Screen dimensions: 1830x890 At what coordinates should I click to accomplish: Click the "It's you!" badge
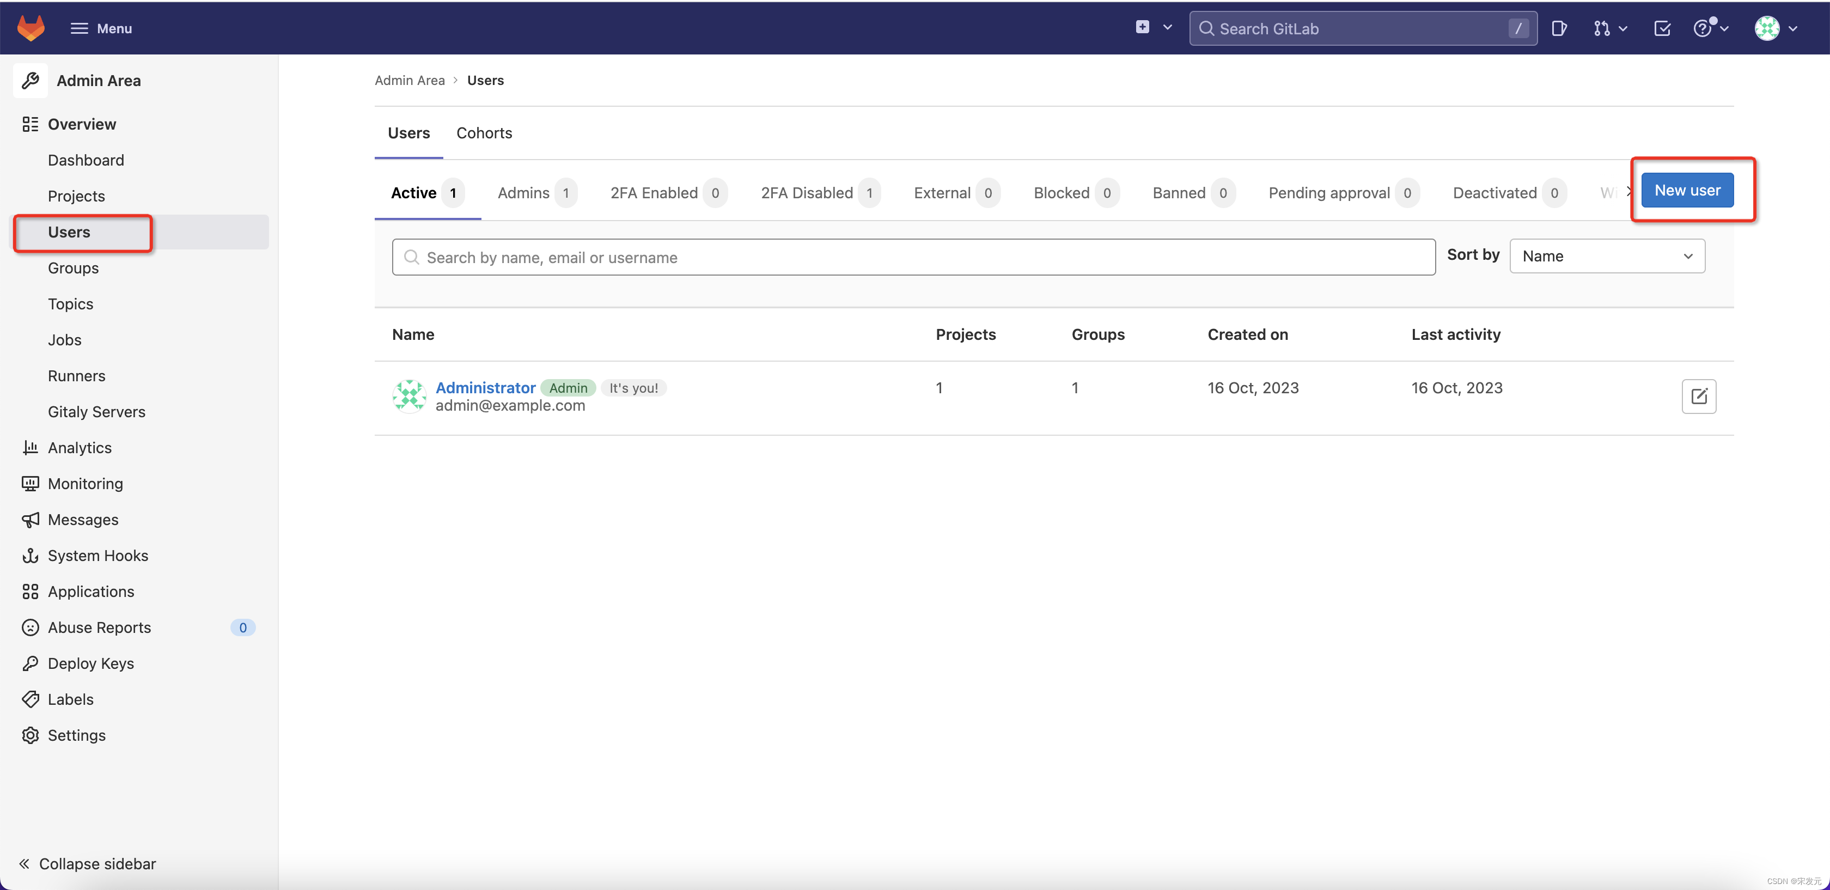click(x=633, y=388)
